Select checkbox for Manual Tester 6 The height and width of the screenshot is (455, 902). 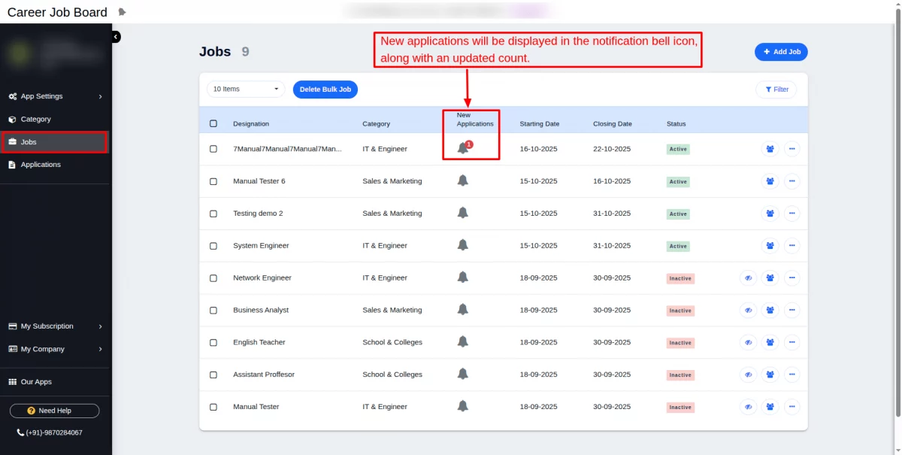[x=213, y=181]
